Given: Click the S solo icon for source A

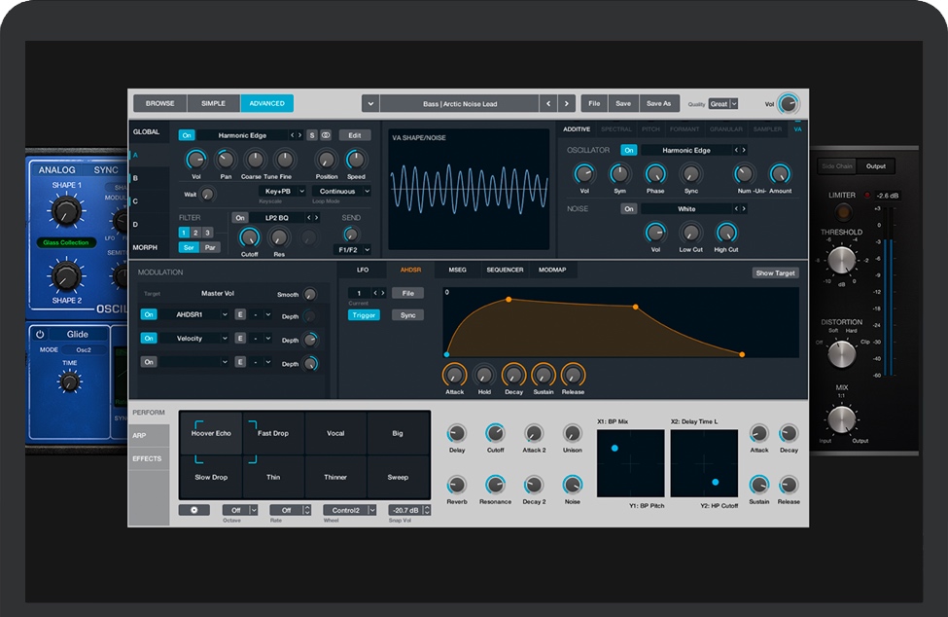Looking at the screenshot, I should [x=312, y=135].
